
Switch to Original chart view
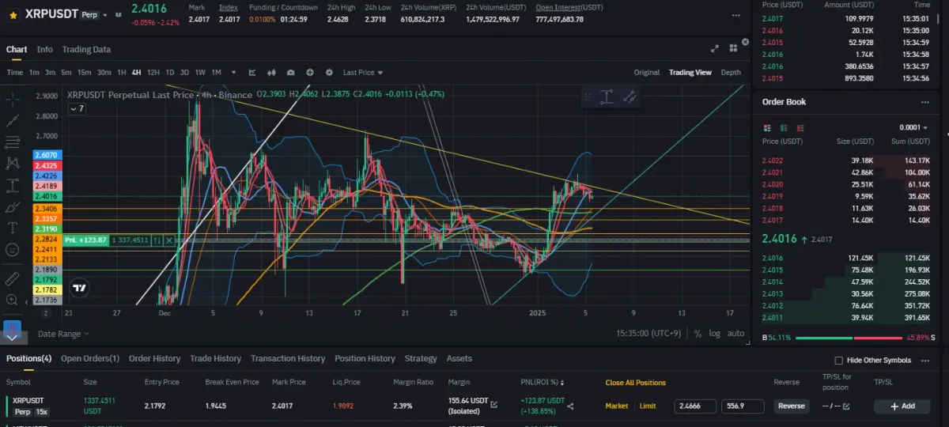pyautogui.click(x=646, y=72)
